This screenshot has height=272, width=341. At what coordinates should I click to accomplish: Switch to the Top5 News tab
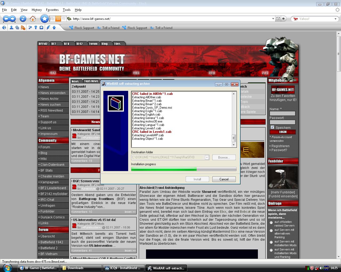[x=91, y=81]
